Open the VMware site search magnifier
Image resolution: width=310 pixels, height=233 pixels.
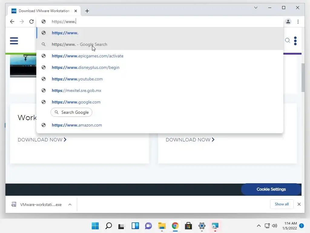288,41
